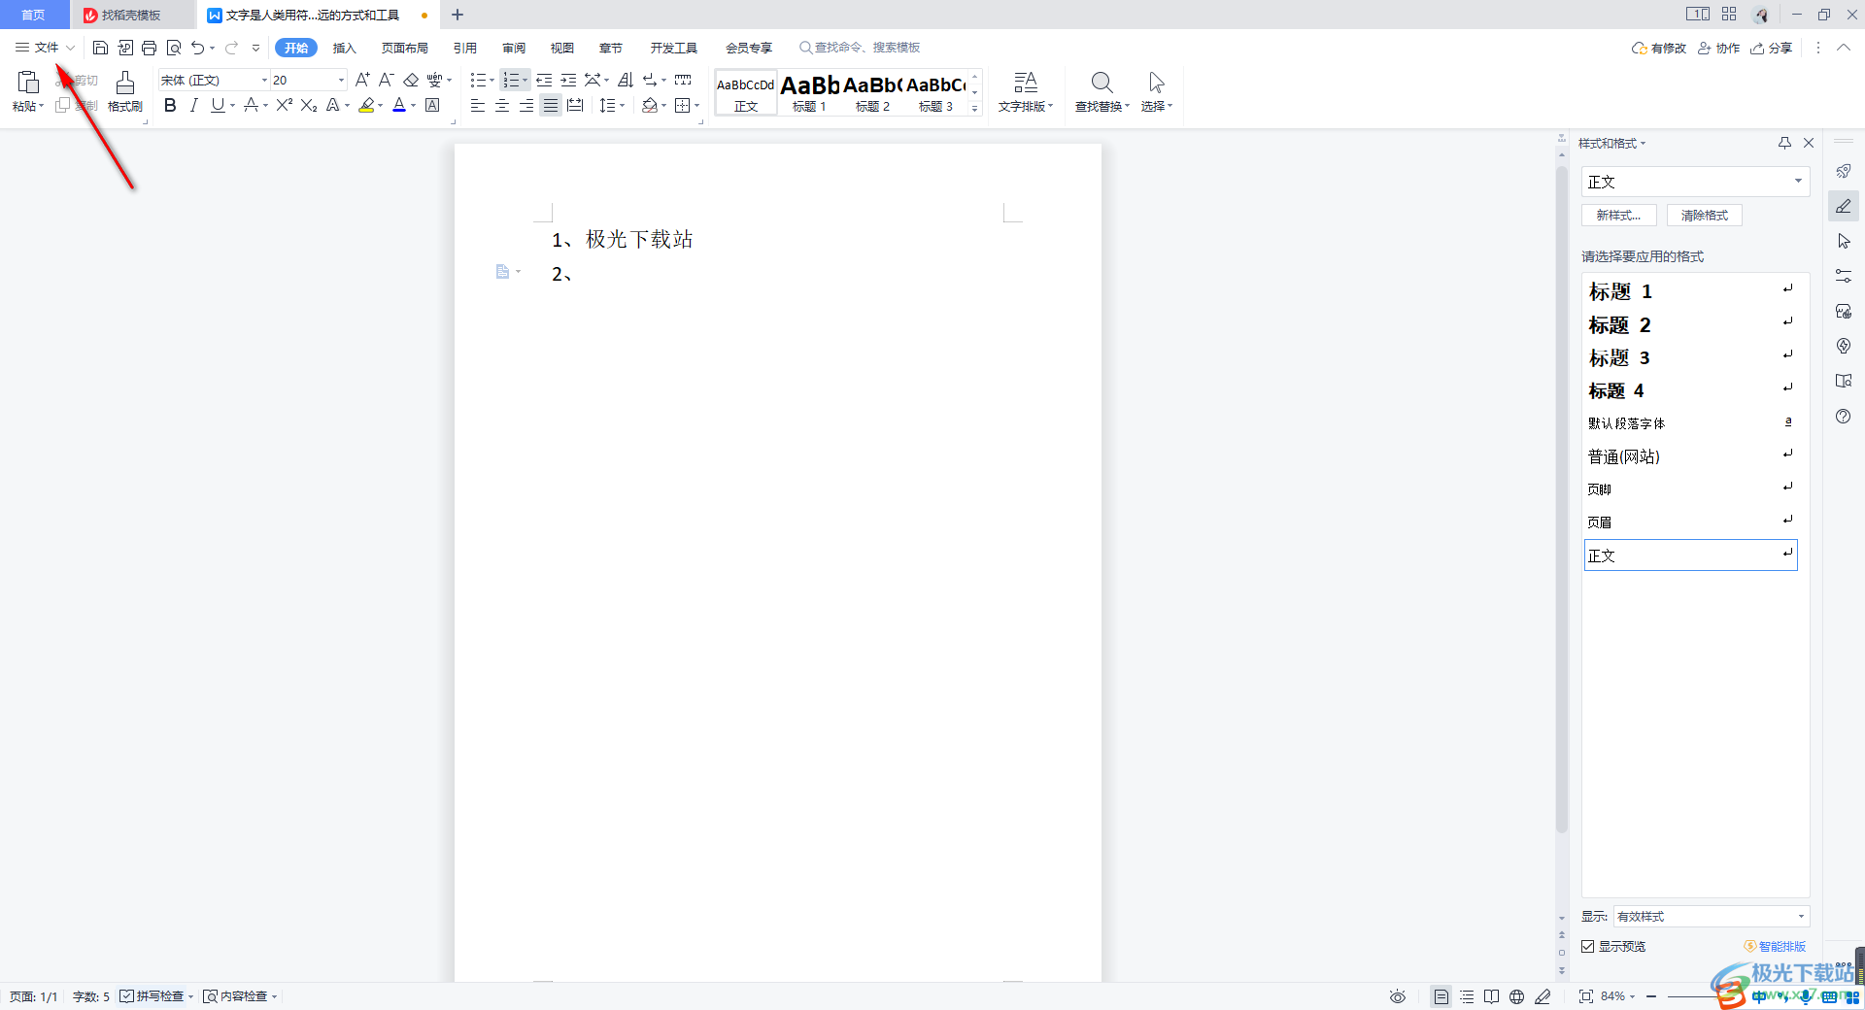Open the Text Layout tool
The height and width of the screenshot is (1010, 1865).
pos(1026,91)
